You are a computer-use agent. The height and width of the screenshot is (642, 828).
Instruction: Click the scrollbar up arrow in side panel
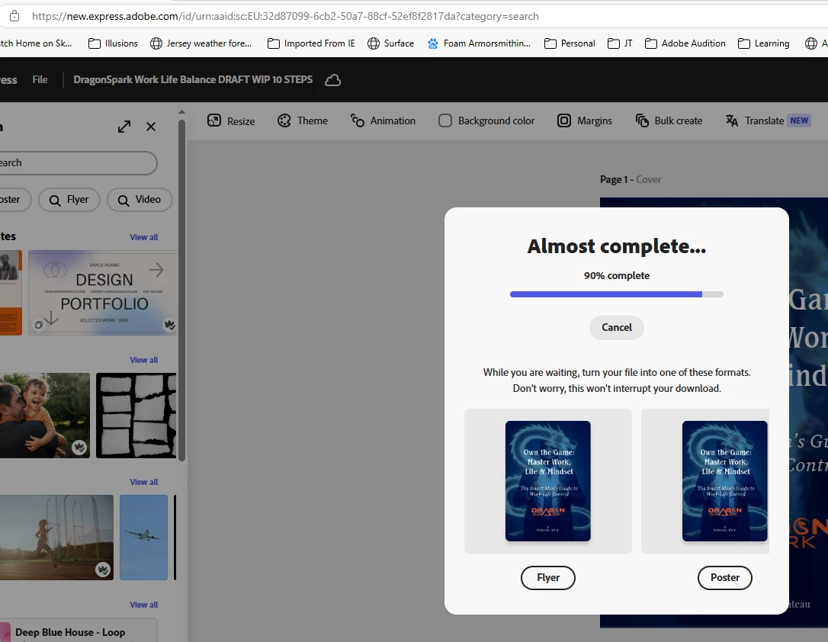[181, 112]
